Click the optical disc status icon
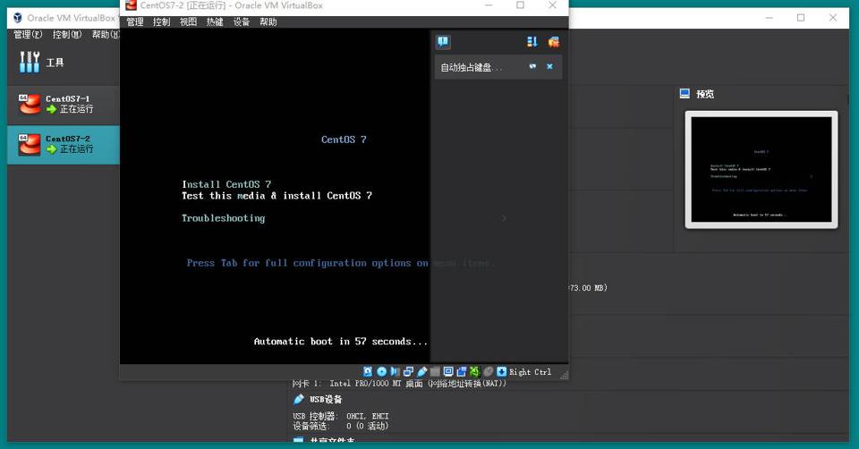The image size is (859, 449). click(382, 371)
